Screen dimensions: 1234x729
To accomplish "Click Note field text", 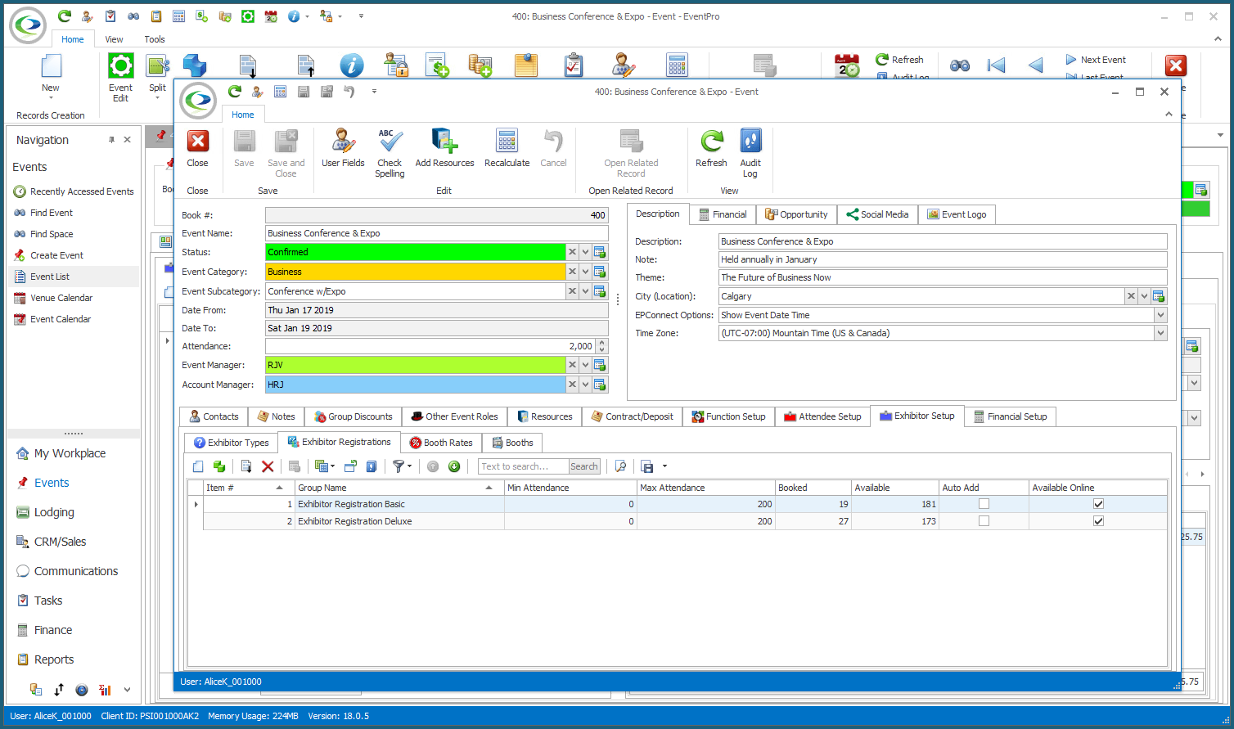I will 768,259.
